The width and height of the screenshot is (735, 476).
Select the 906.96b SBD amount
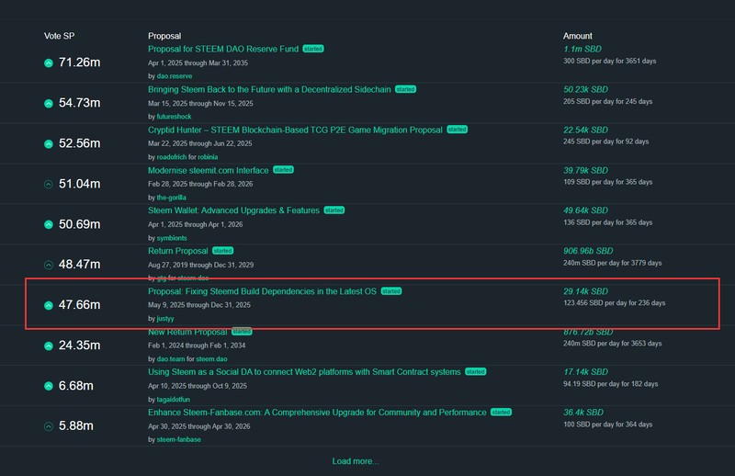[x=588, y=251]
